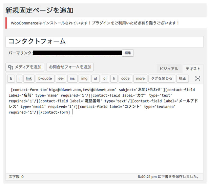Insert a hyperlink with link button
This screenshot has width=210, height=187.
click(x=29, y=78)
